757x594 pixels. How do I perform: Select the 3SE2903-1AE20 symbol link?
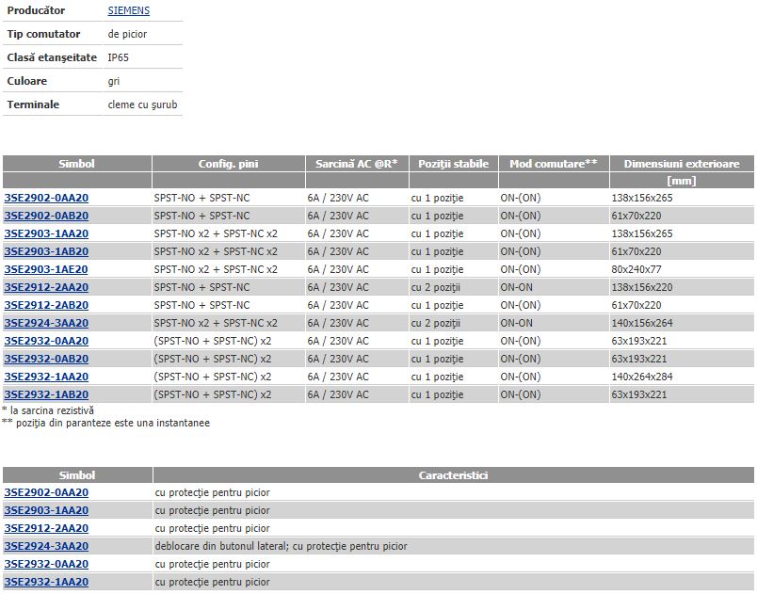pos(46,269)
